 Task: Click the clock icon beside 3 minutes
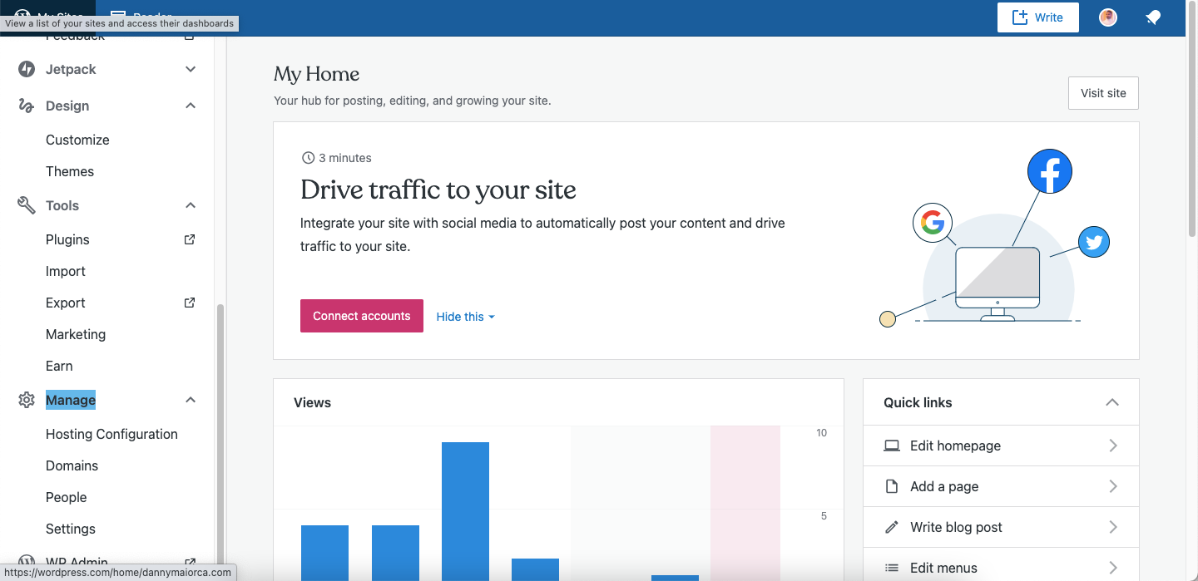(x=308, y=158)
